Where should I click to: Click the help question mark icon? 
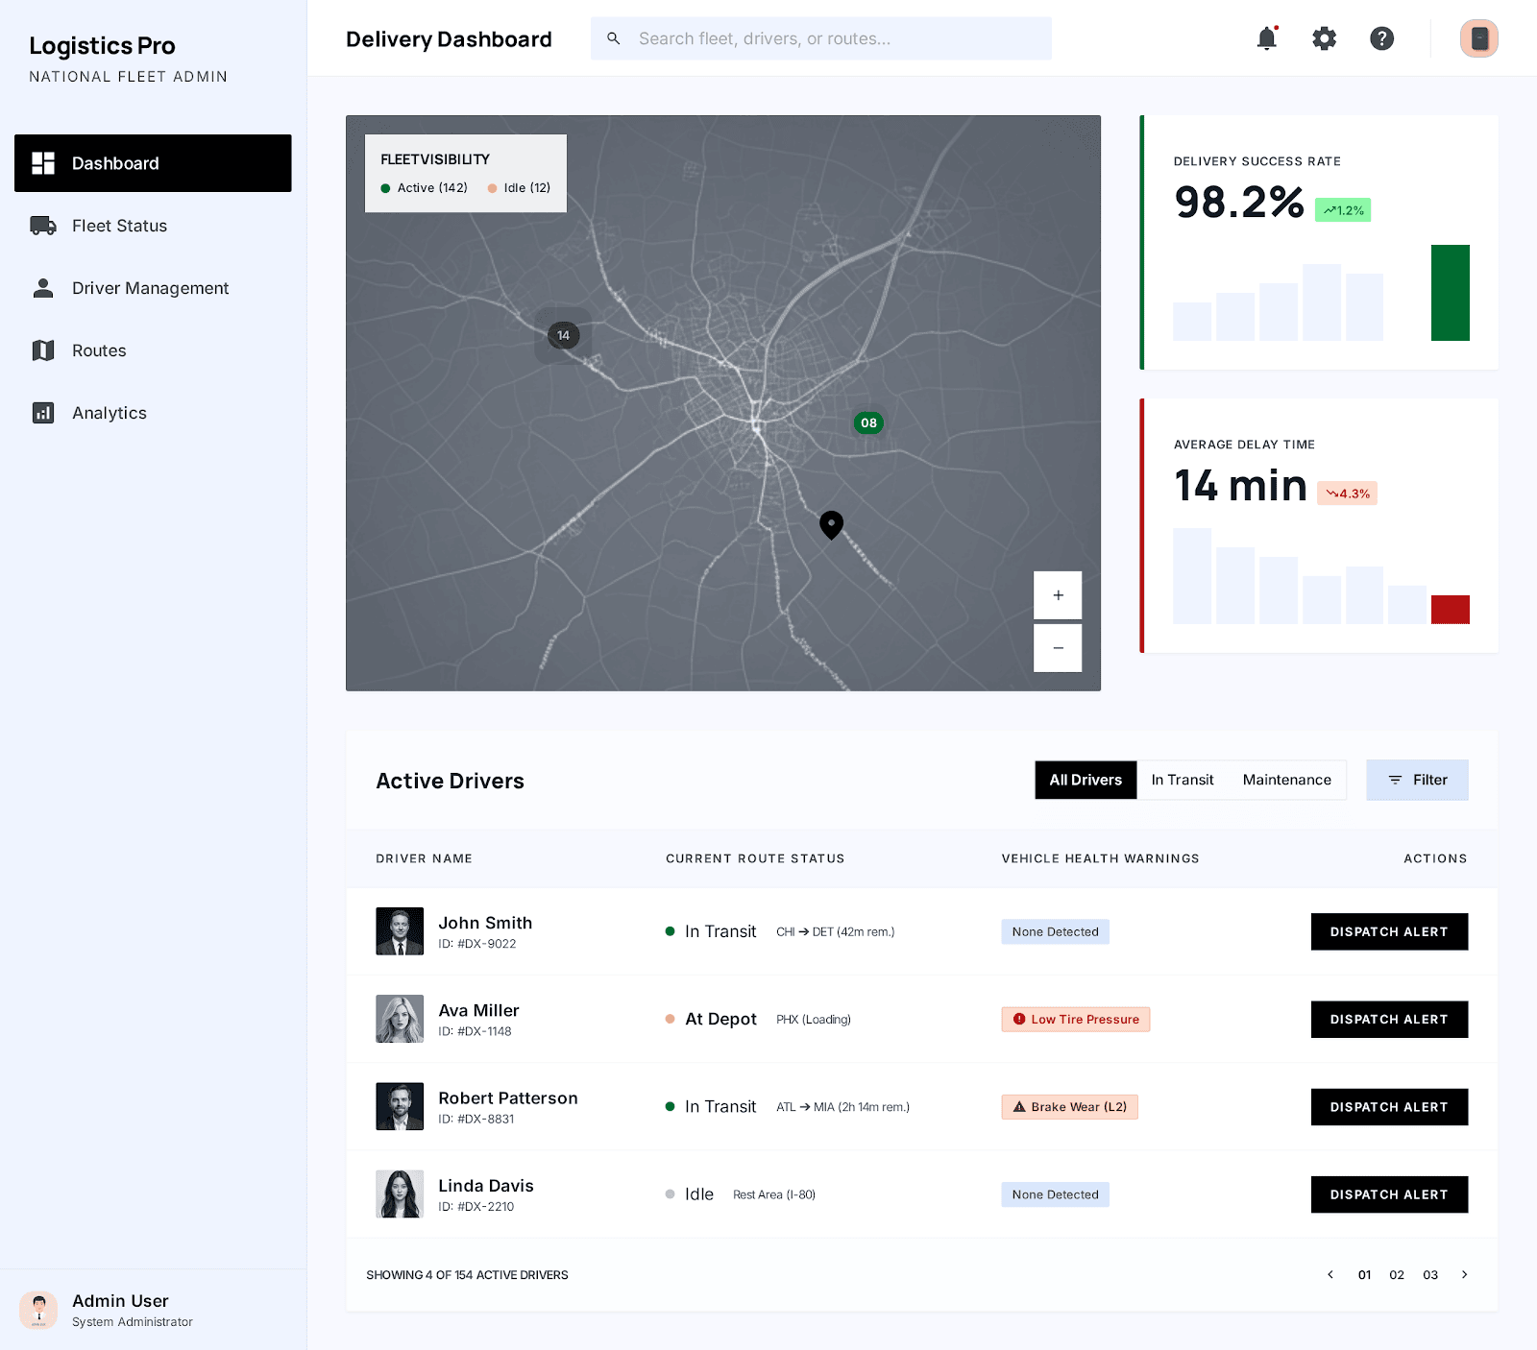click(x=1381, y=38)
